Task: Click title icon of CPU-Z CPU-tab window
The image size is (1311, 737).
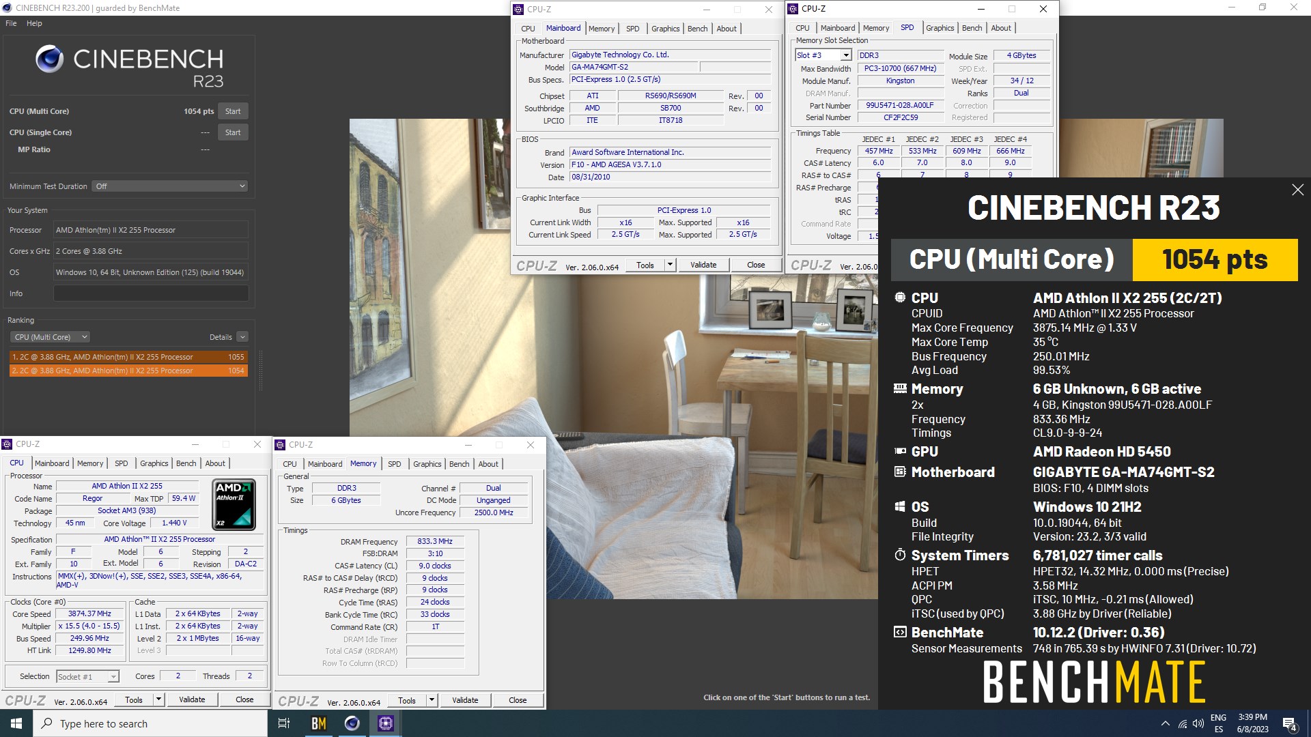Action: coord(8,444)
